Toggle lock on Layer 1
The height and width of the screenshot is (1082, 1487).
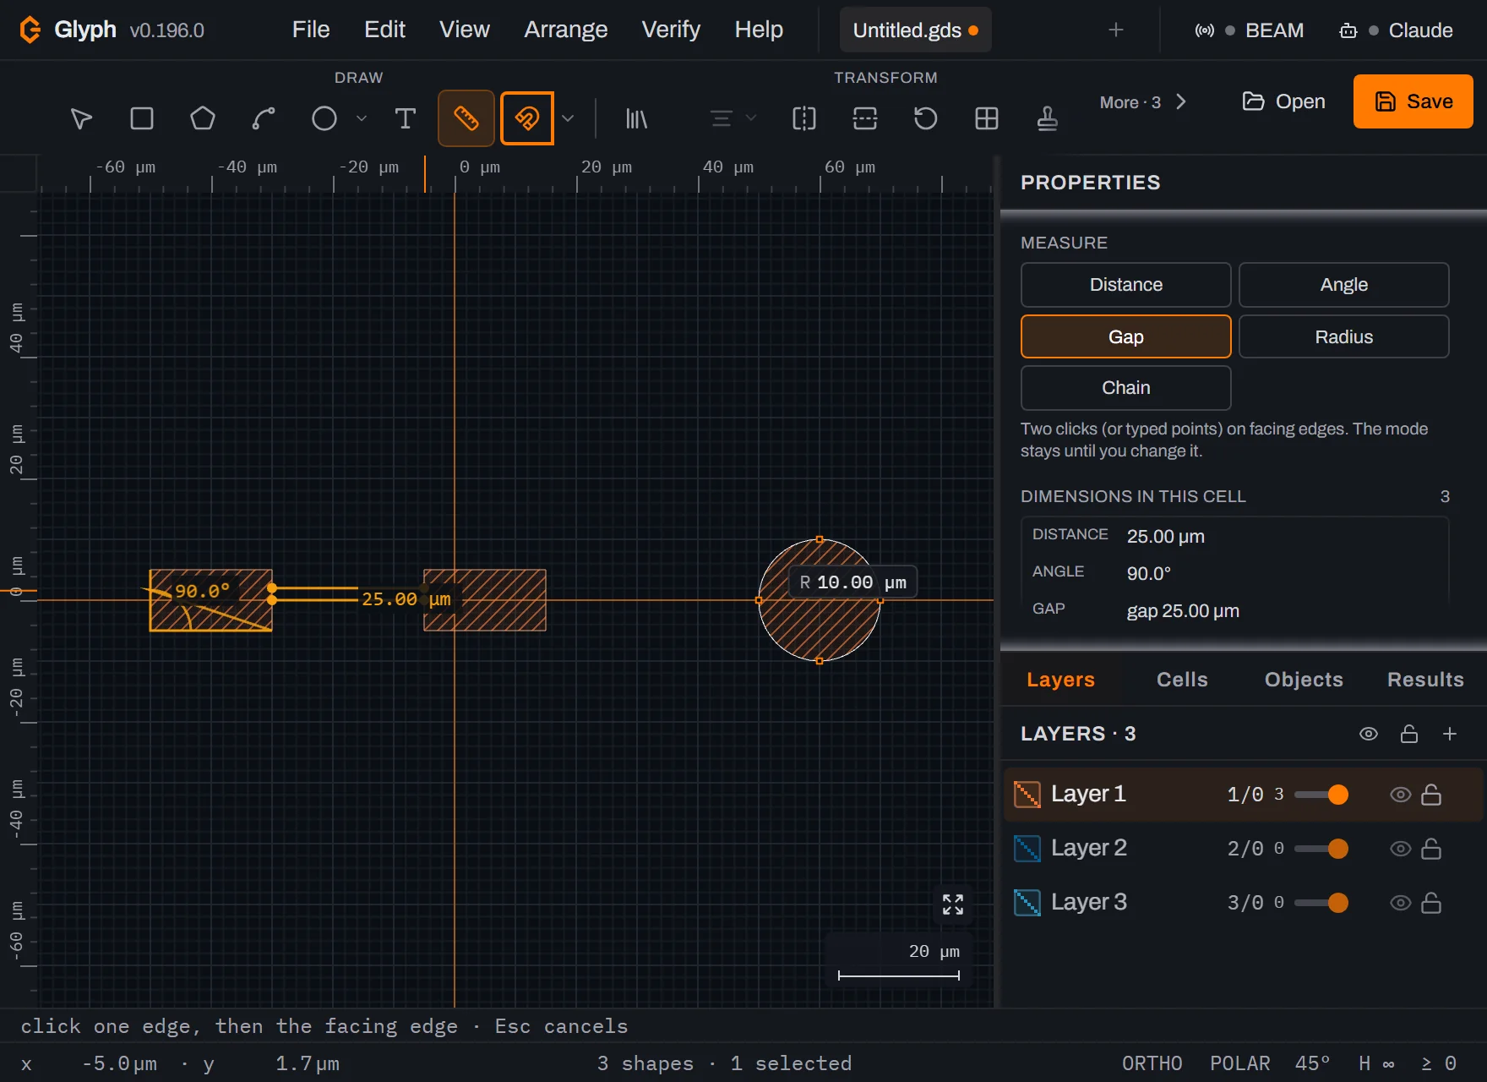1431,795
